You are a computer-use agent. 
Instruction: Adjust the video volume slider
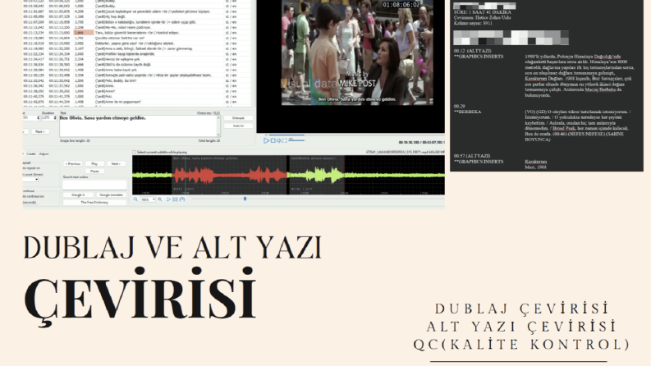tap(296, 140)
